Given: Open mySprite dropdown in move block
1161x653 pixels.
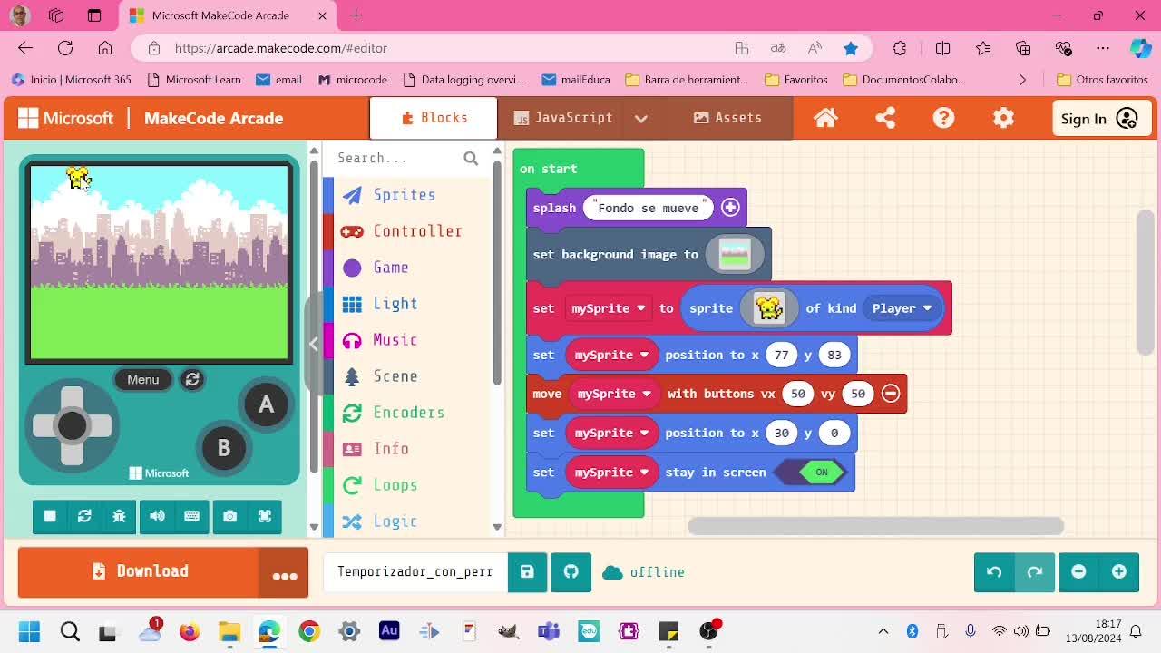Looking at the screenshot, I should pyautogui.click(x=614, y=394).
